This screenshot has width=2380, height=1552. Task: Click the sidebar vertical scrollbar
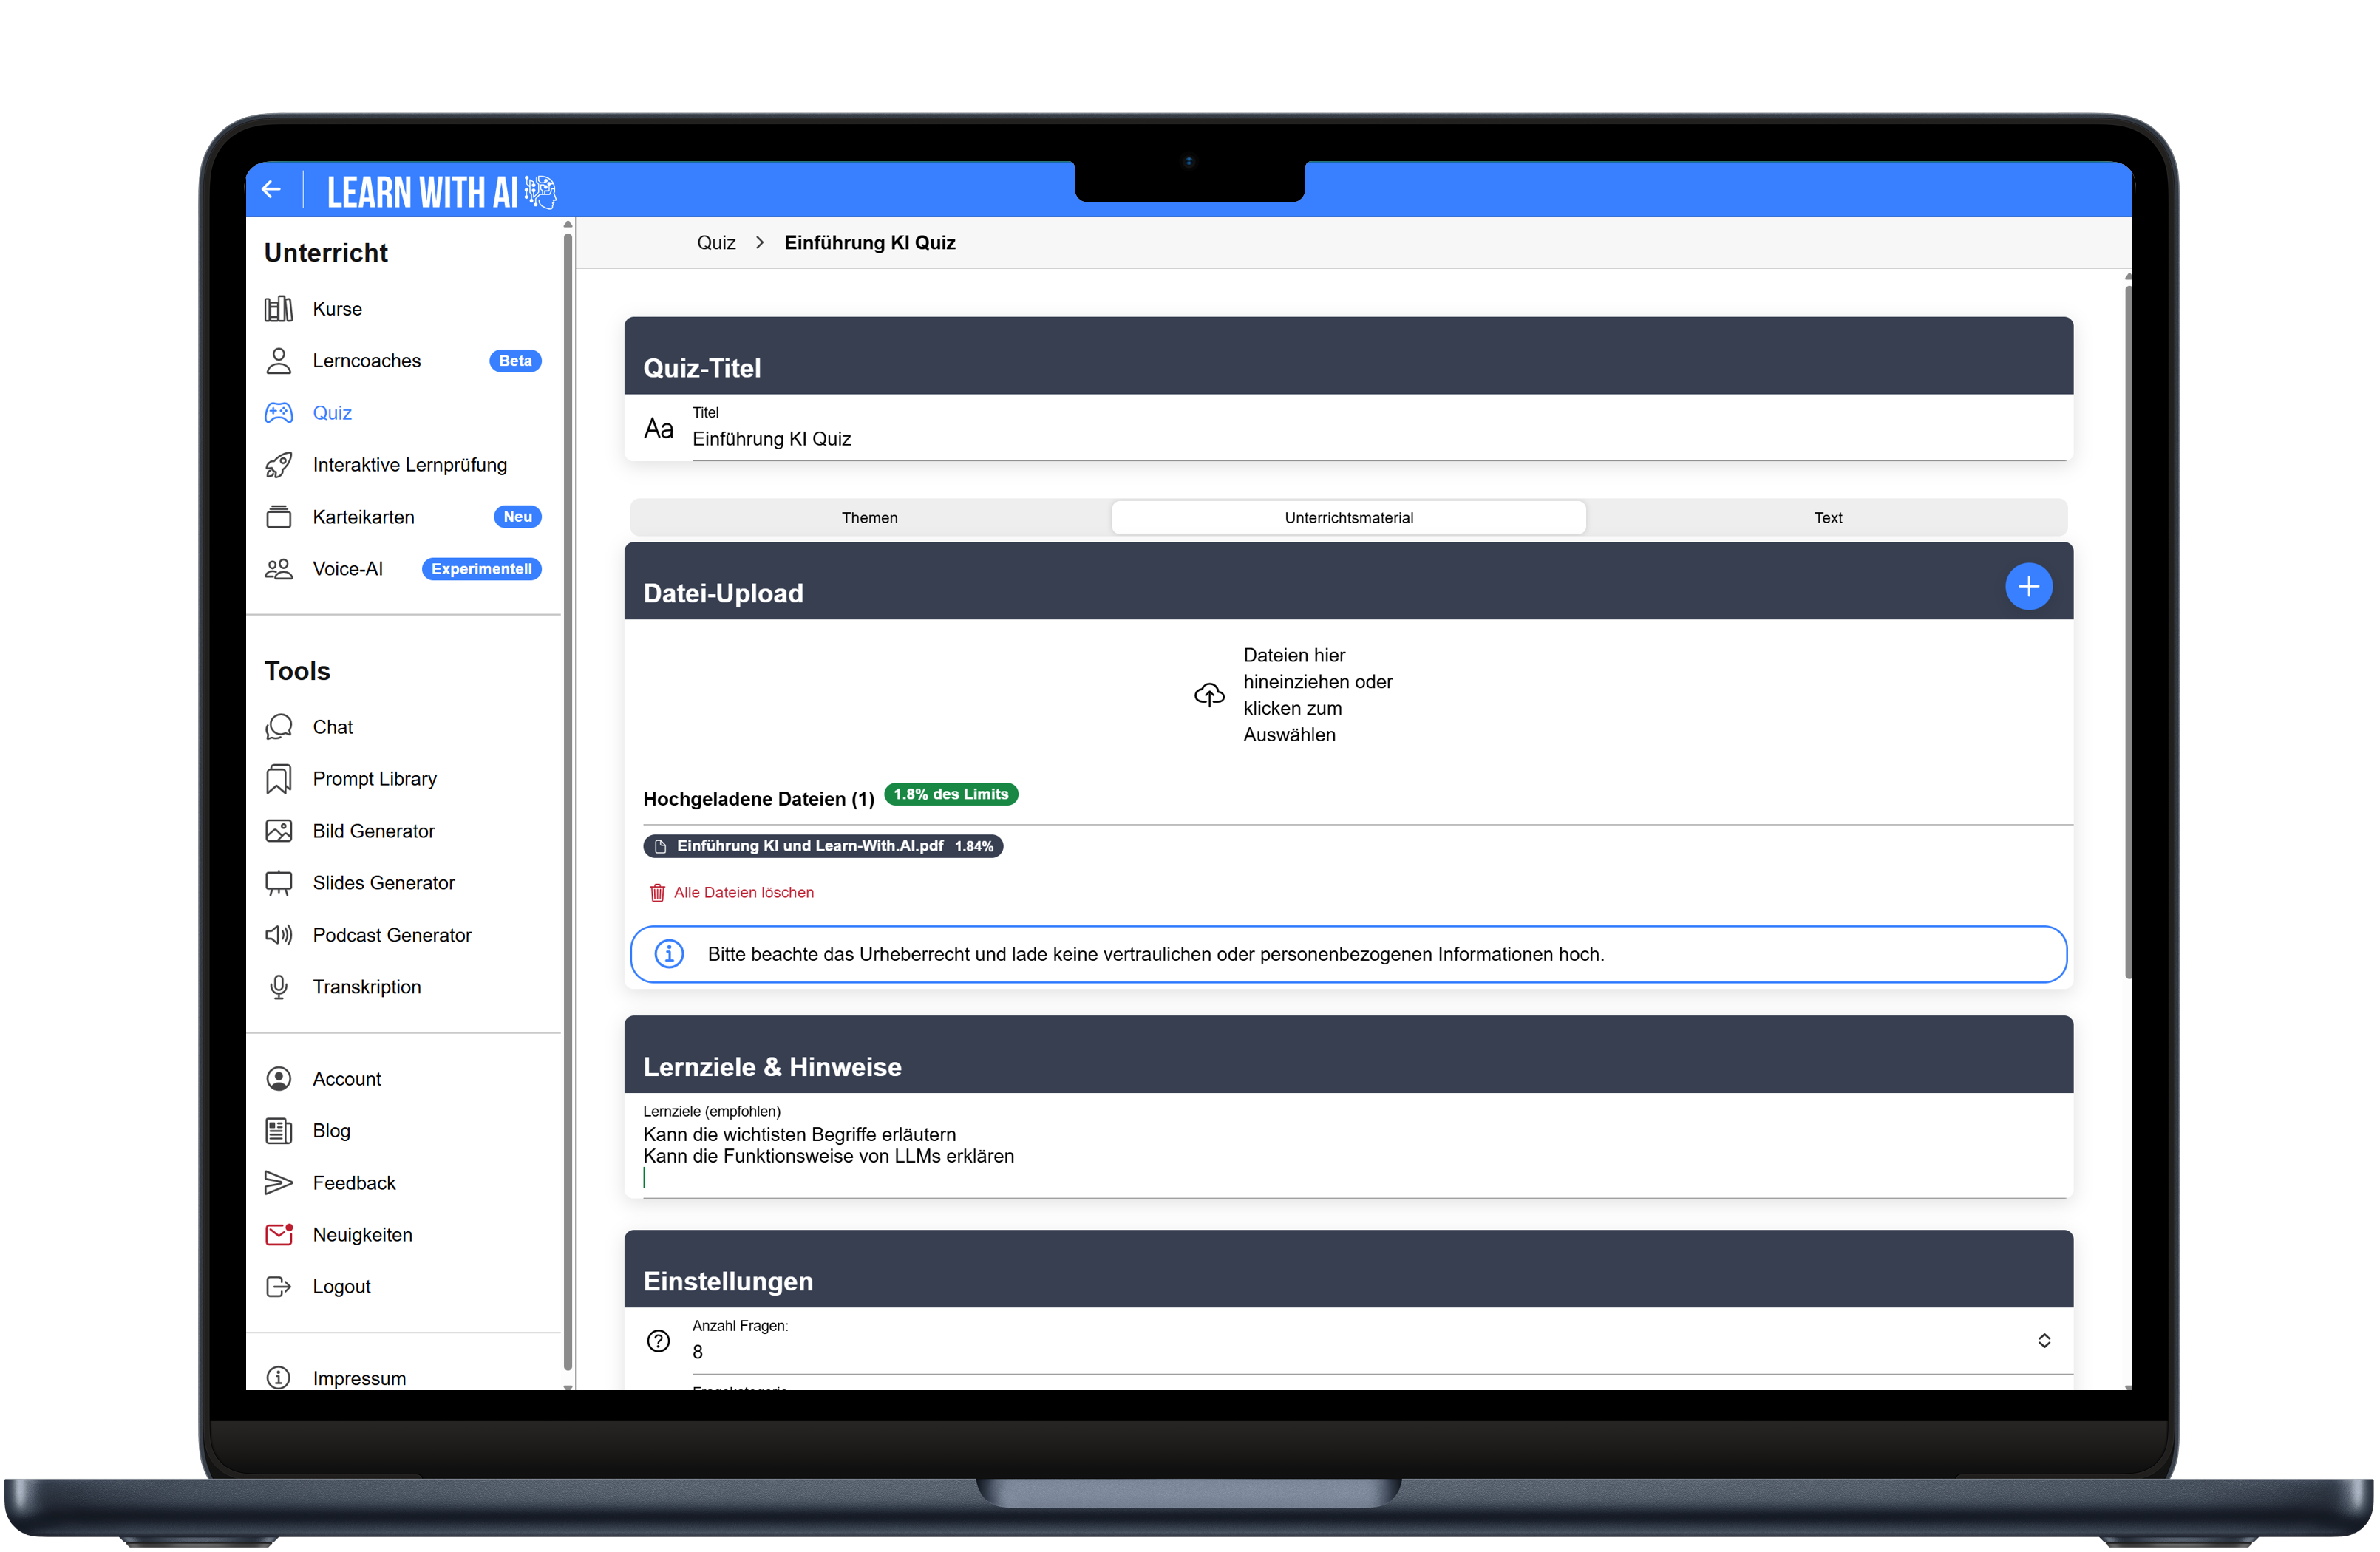[x=568, y=800]
